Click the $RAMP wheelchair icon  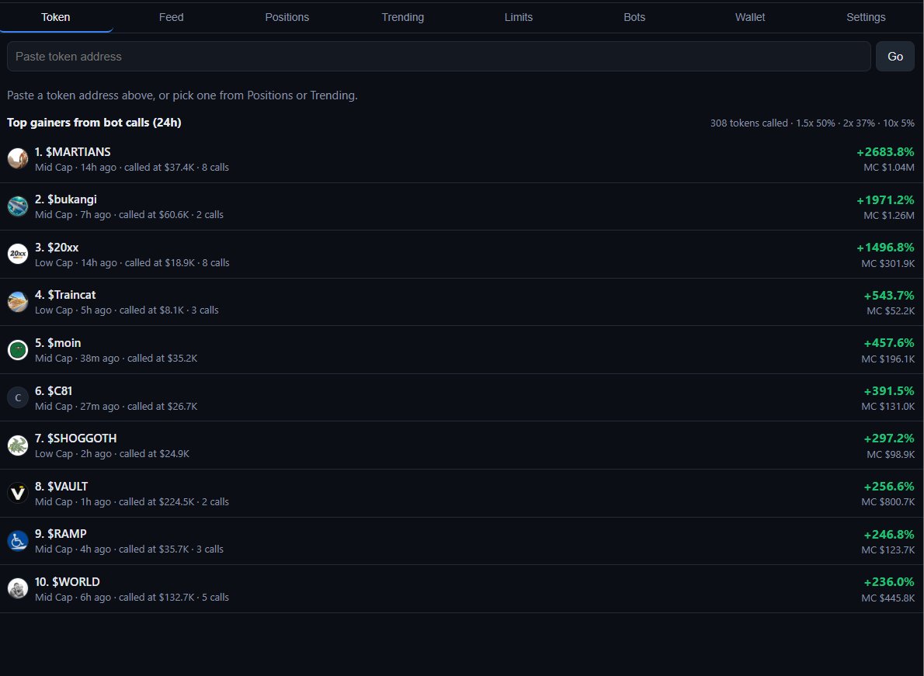coord(18,541)
